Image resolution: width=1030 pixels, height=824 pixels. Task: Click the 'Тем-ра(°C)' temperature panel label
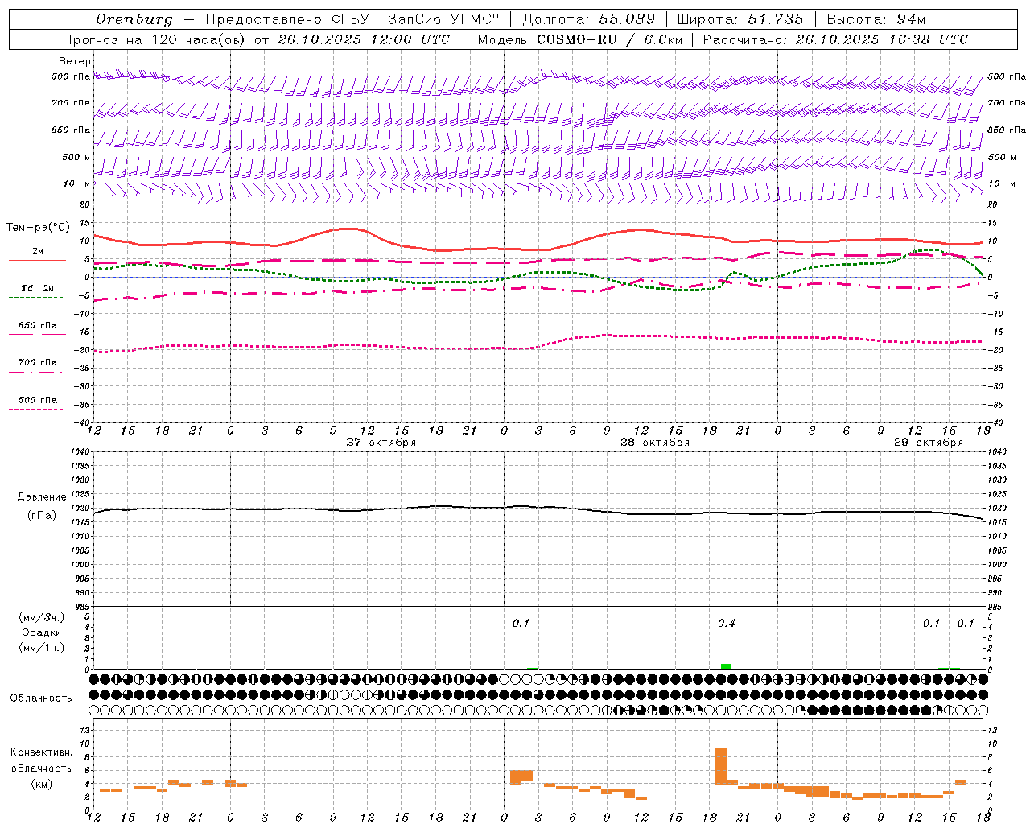tap(38, 228)
